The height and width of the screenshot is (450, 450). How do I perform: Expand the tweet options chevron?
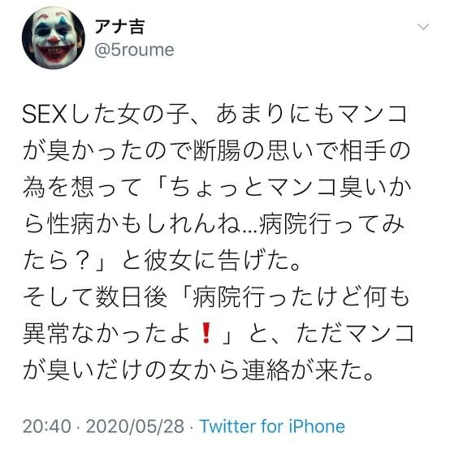tap(423, 27)
